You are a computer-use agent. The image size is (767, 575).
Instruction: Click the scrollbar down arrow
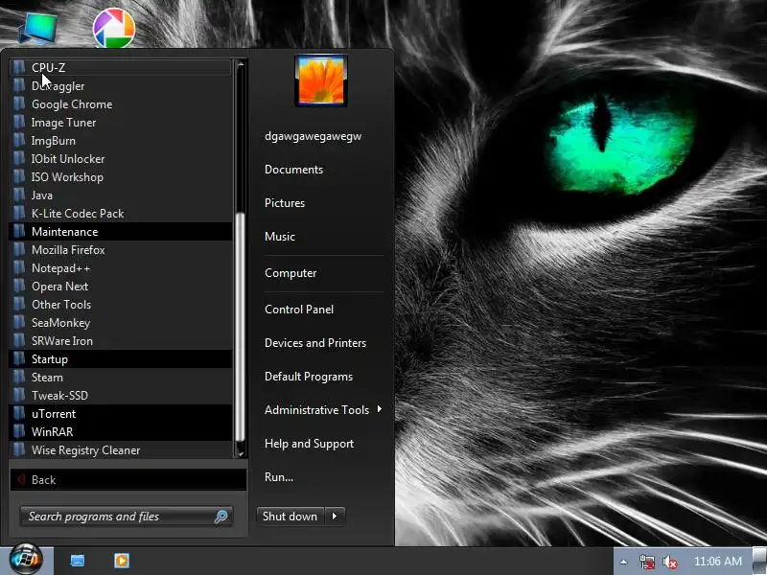pos(241,453)
